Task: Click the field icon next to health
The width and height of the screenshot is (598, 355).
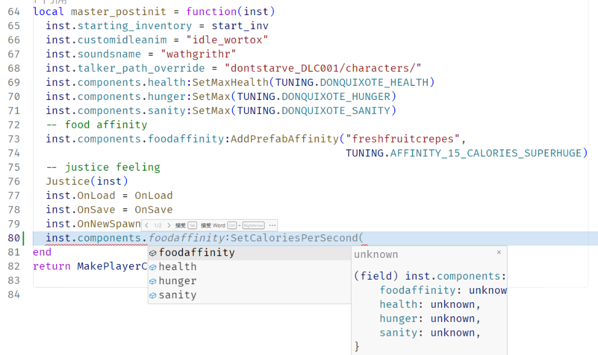Action: (153, 267)
